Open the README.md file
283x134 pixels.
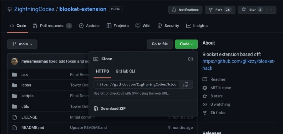pos(33,128)
